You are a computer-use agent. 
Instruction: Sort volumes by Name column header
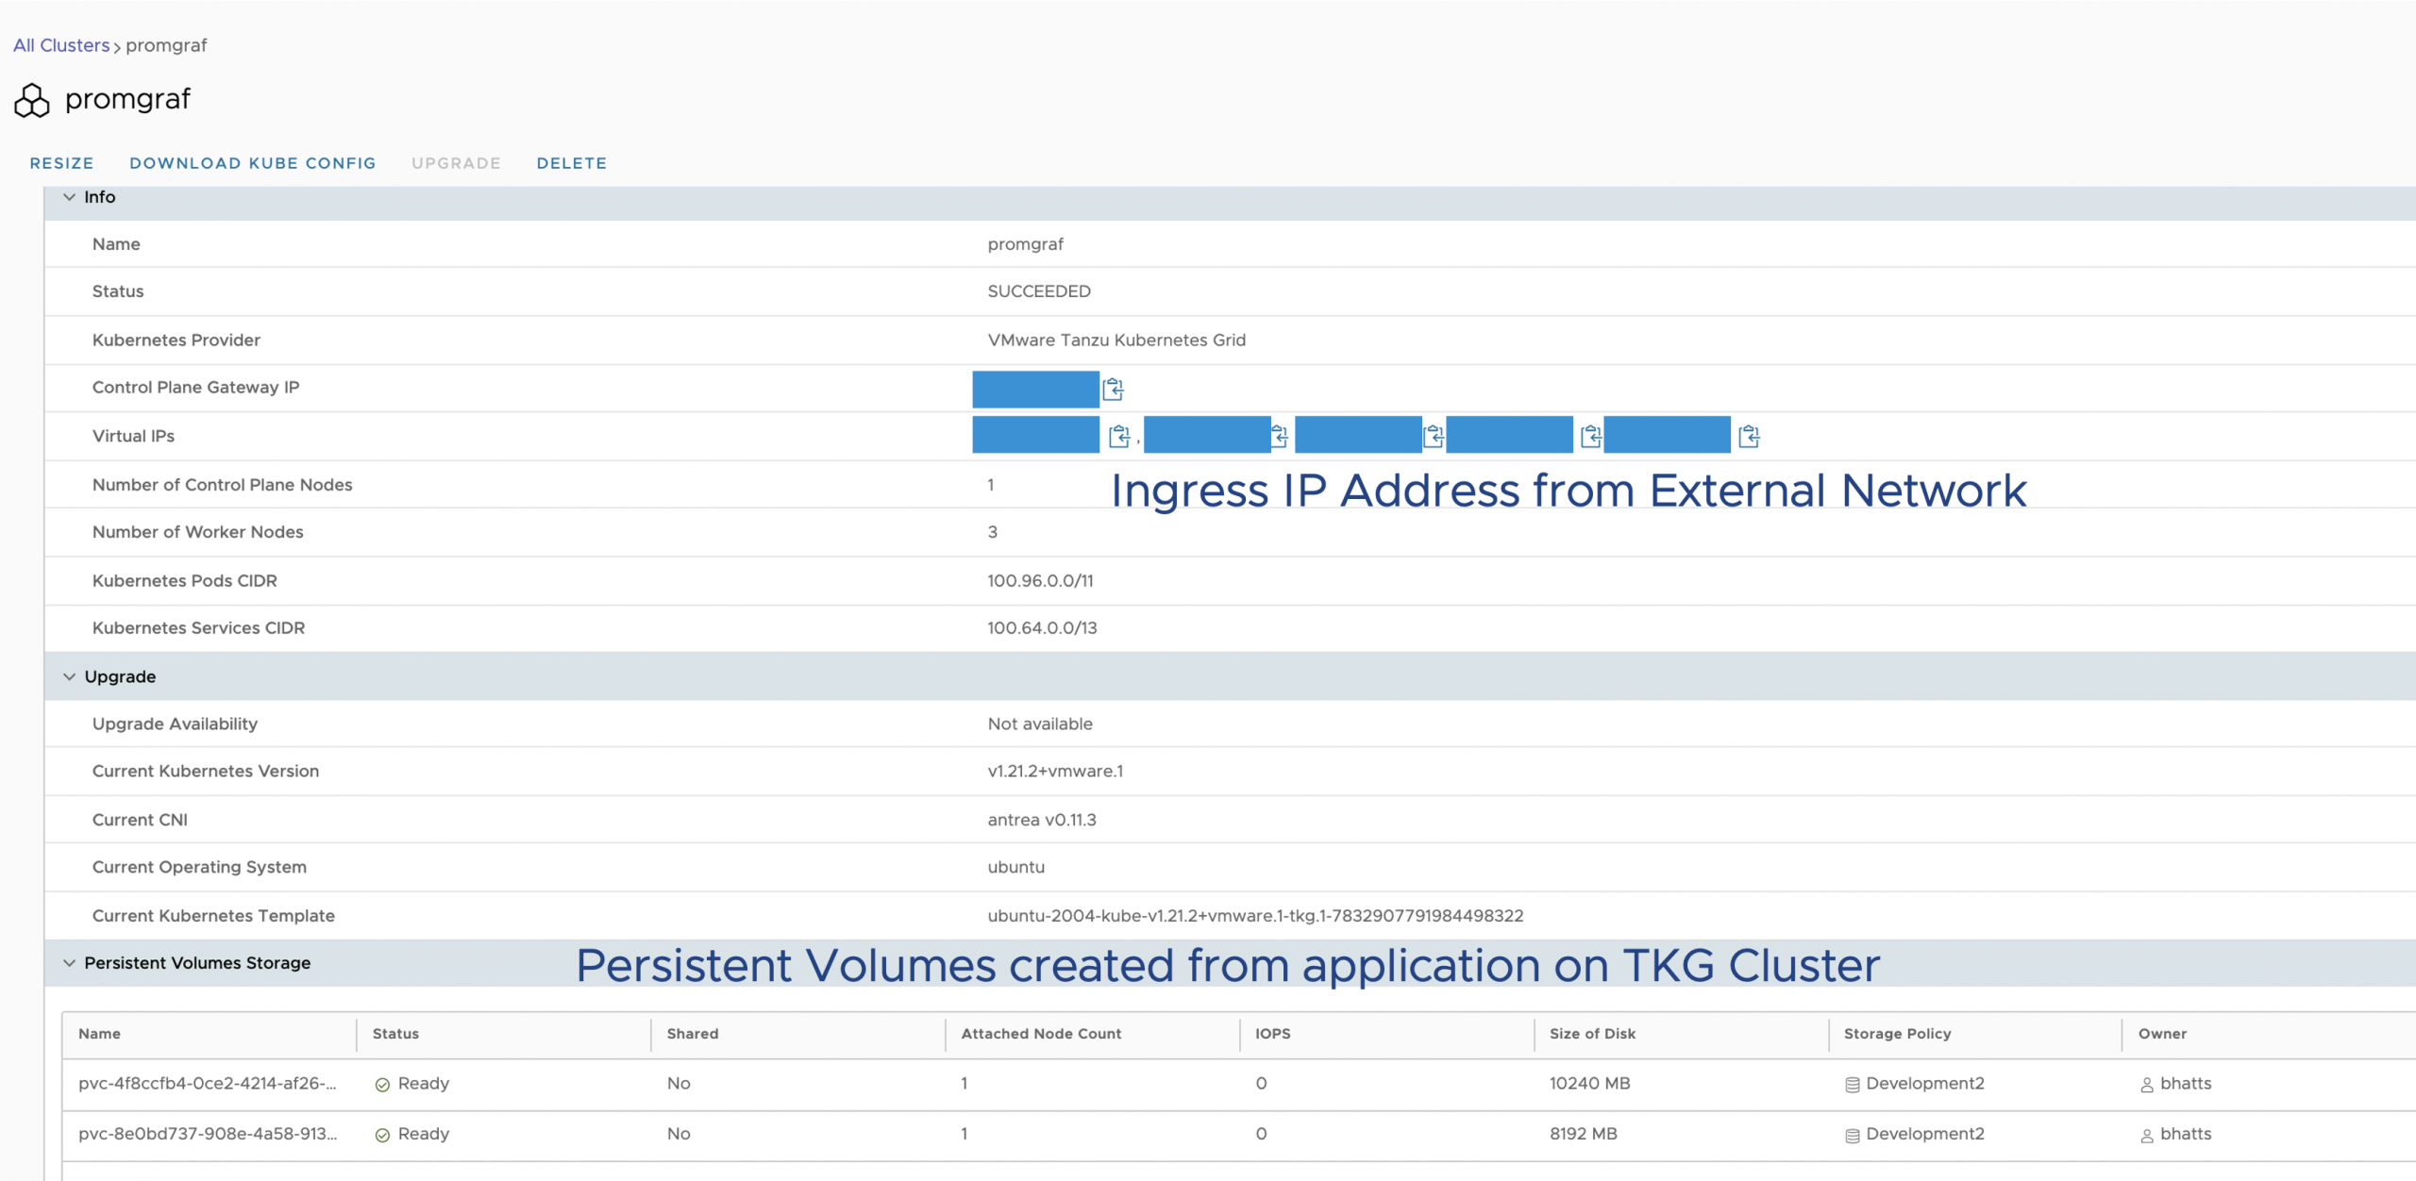point(99,1034)
